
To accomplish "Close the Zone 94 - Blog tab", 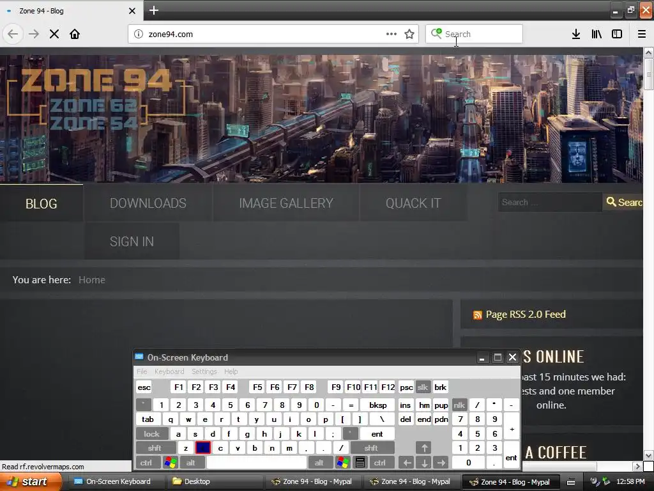I will 132,11.
